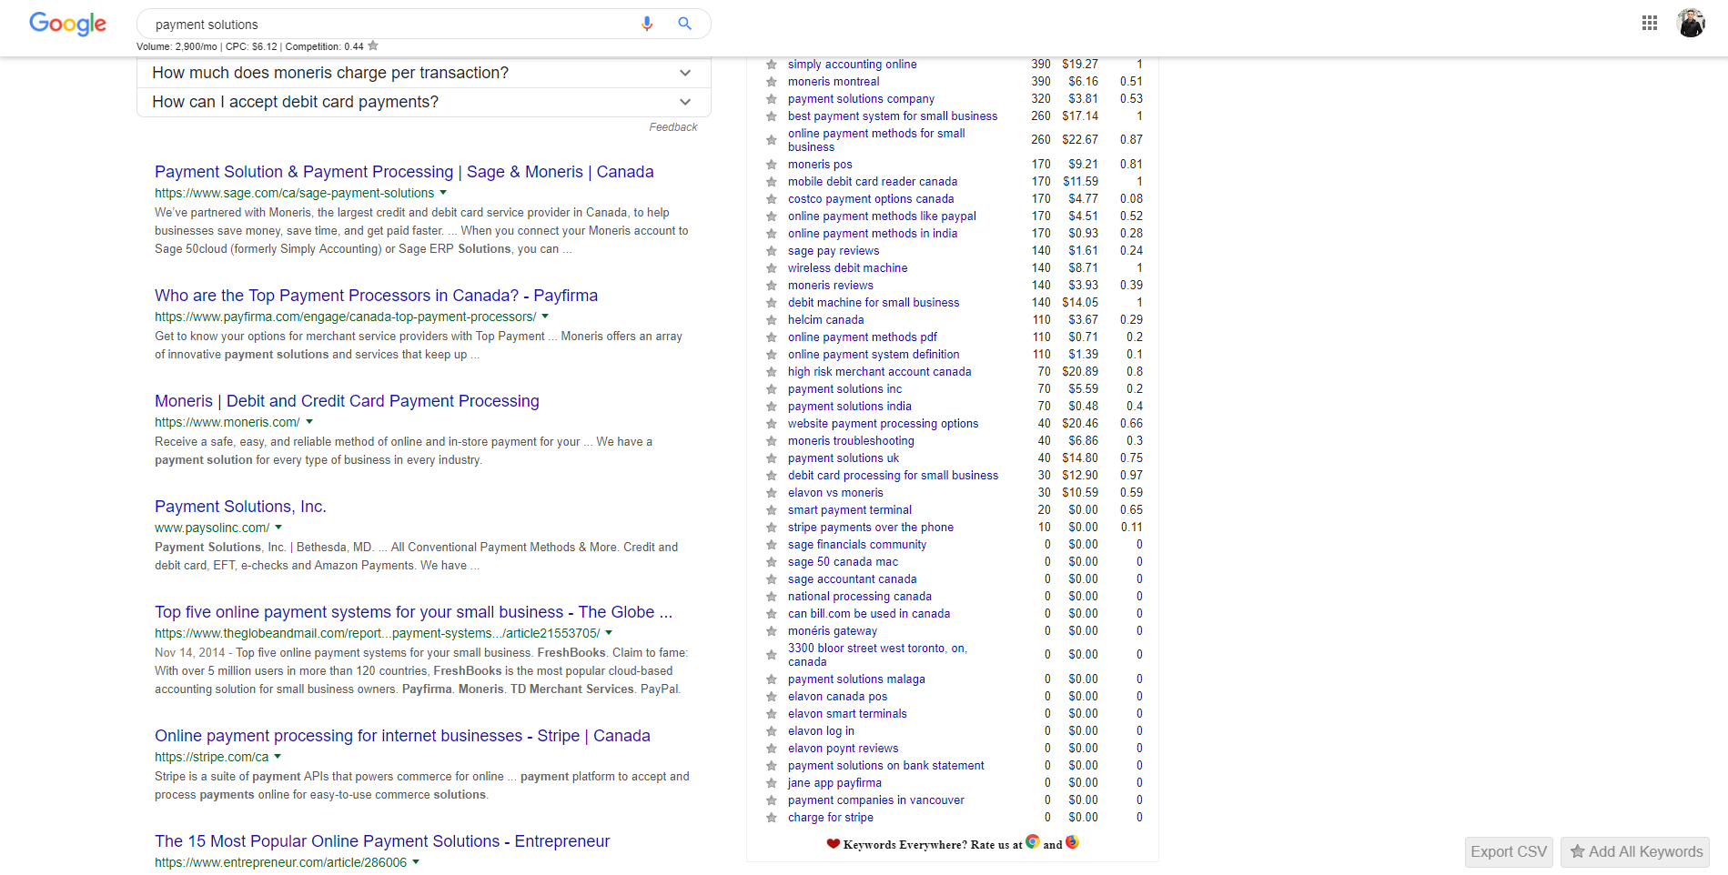Viewport: 1728px width, 875px height.
Task: Open dropdown next to moneris.com URL
Action: [309, 422]
